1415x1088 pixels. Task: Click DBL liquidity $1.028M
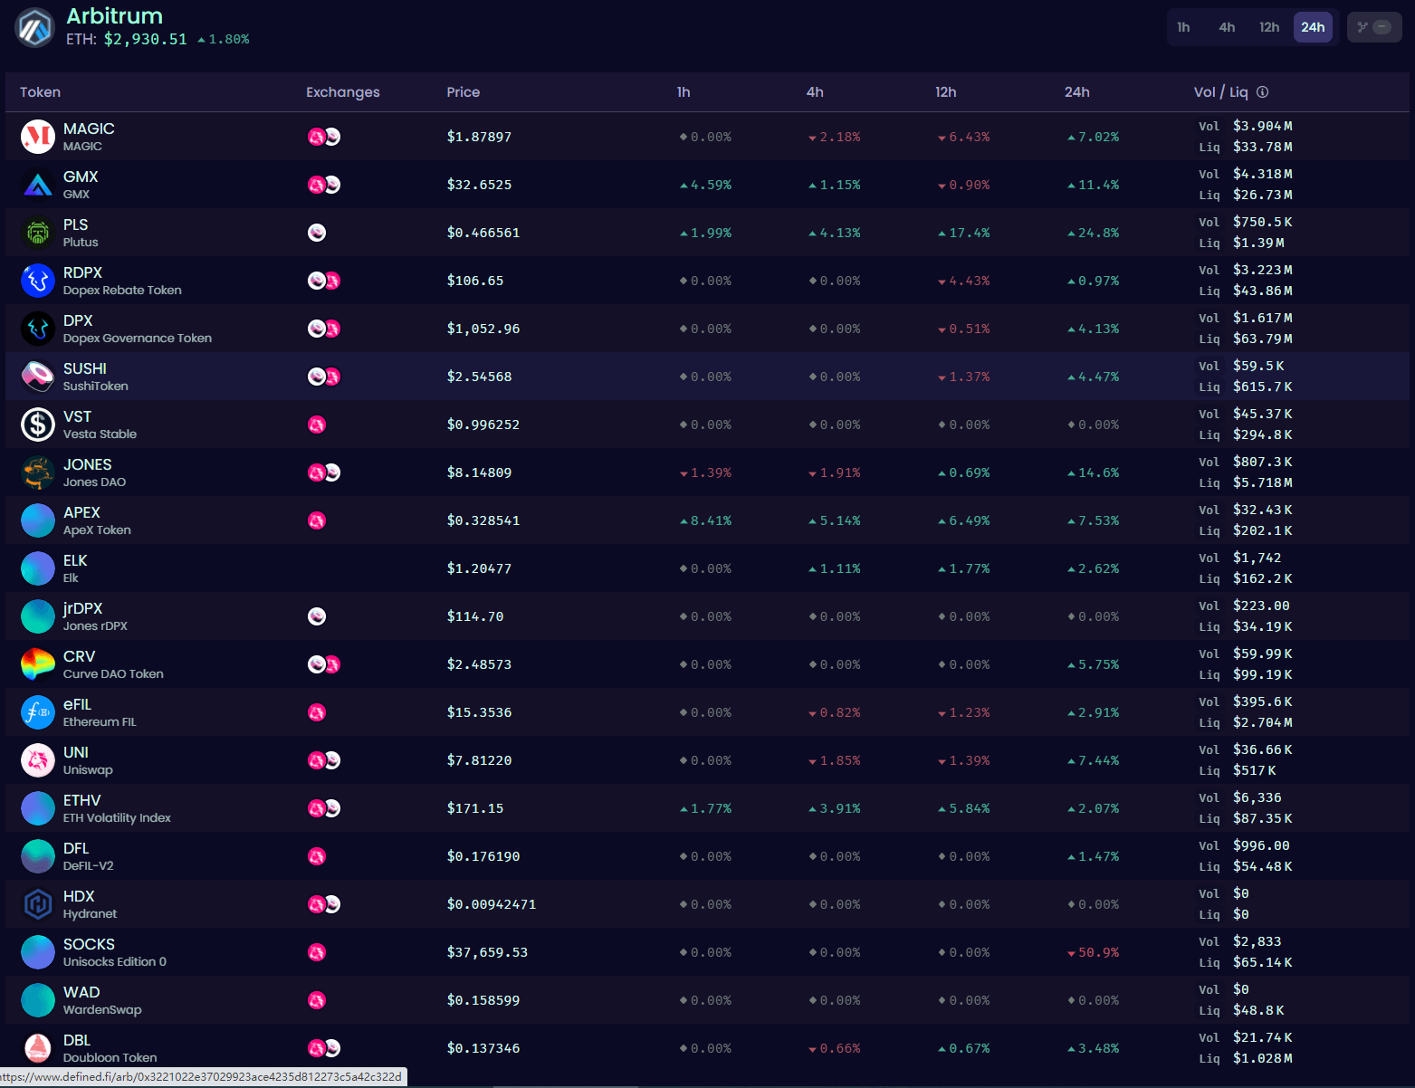1263,1058
